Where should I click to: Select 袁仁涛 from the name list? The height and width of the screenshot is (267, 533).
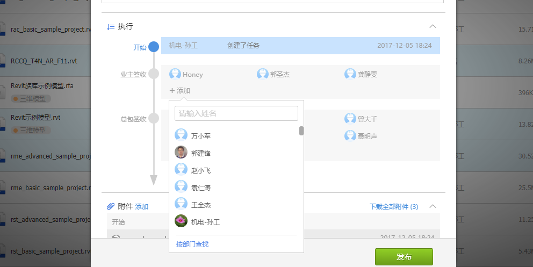tap(200, 187)
